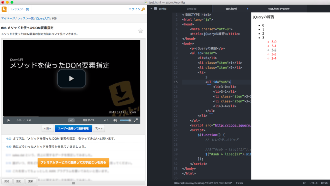
Task: Click the bottom panel handle icon
Action: coord(73,183)
